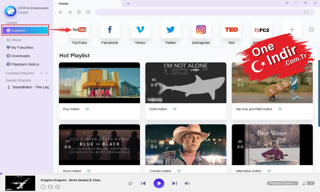Add new created playlist with plus
The height and width of the screenshot is (192, 320).
tap(41, 73)
